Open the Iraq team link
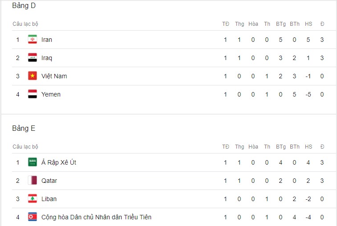Viewport: 337px width, 226px height. 47,58
